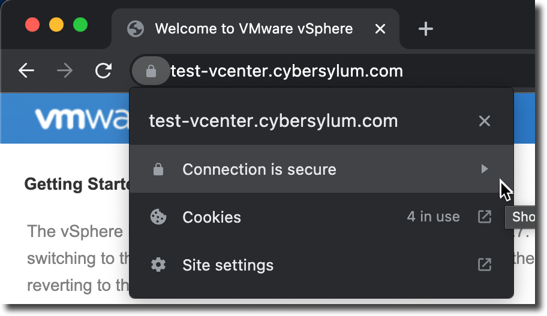Click the green macOS full-screen button
Image resolution: width=547 pixels, height=316 pixels.
click(x=80, y=25)
